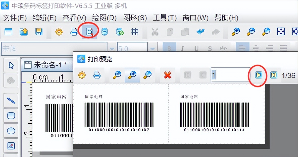Toggle underline text formatting
This screenshot has width=298, height=157.
coord(196,49)
